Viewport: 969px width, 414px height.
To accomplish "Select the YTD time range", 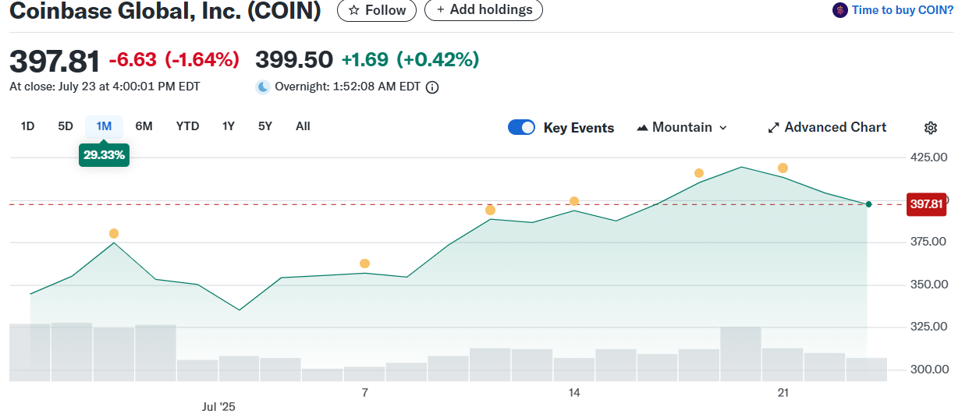I will pyautogui.click(x=187, y=126).
